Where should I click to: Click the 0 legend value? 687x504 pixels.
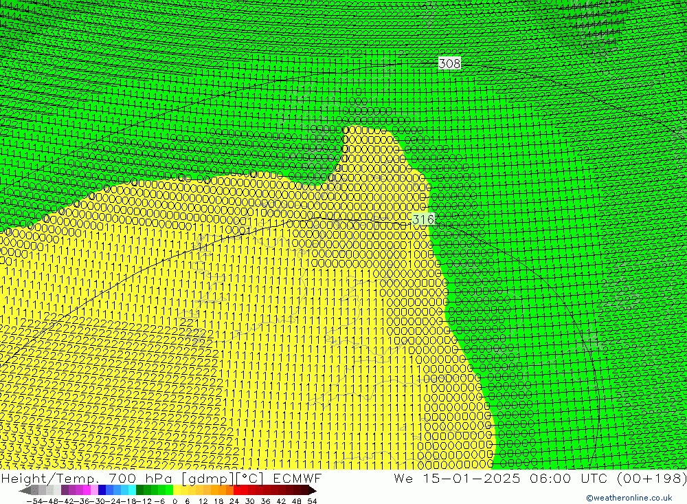click(174, 501)
